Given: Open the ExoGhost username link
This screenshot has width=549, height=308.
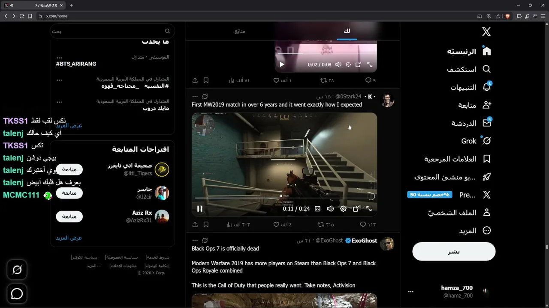Looking at the screenshot, I should pos(364,240).
